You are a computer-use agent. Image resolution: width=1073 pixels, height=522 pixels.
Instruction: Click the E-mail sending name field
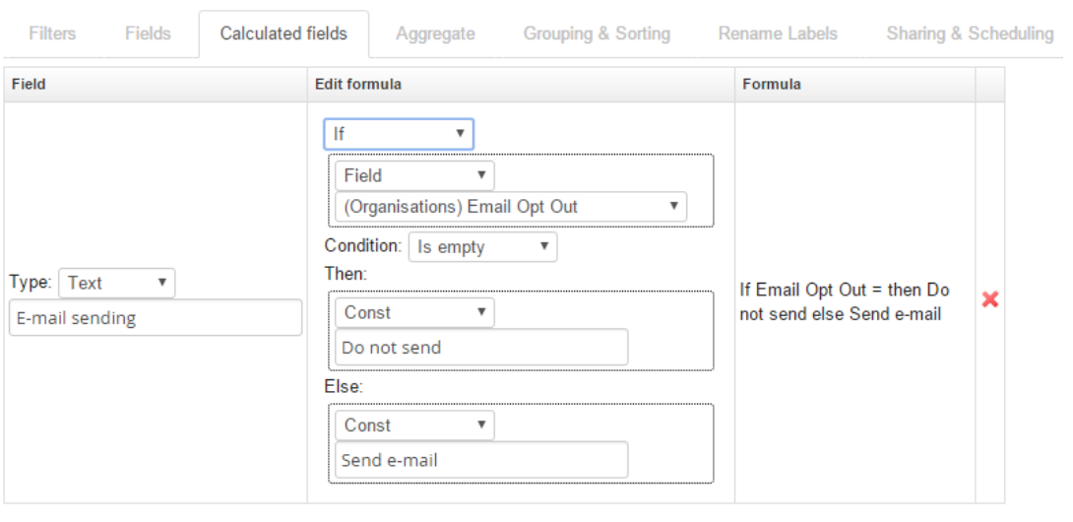pos(156,318)
